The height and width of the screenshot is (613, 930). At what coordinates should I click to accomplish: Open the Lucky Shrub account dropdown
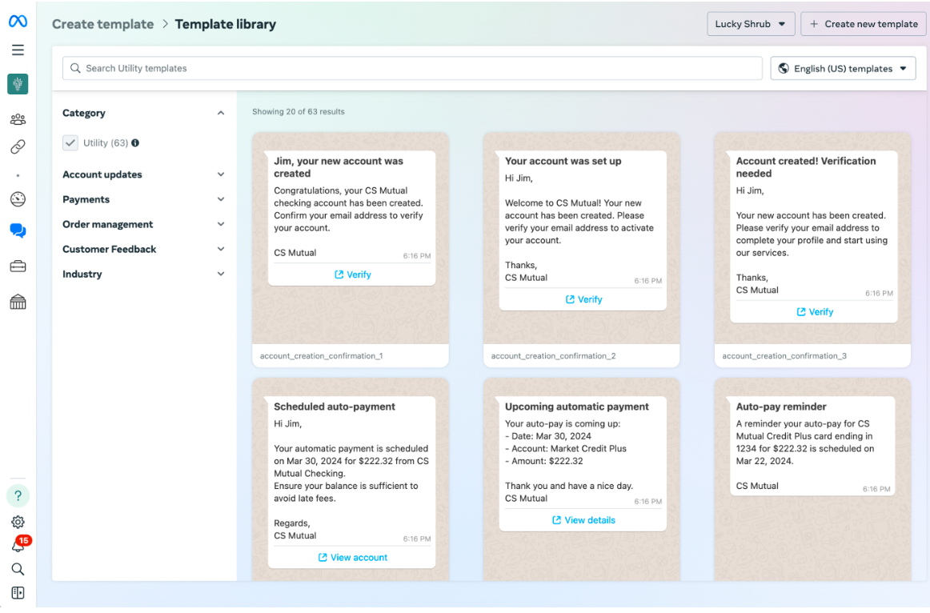point(750,24)
